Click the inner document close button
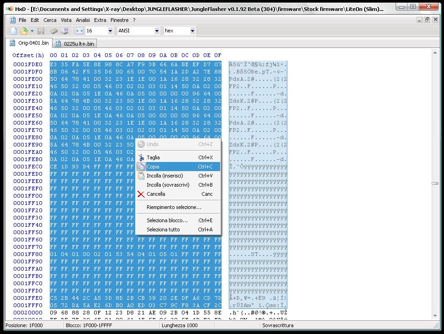The height and width of the screenshot is (334, 444). point(435,20)
